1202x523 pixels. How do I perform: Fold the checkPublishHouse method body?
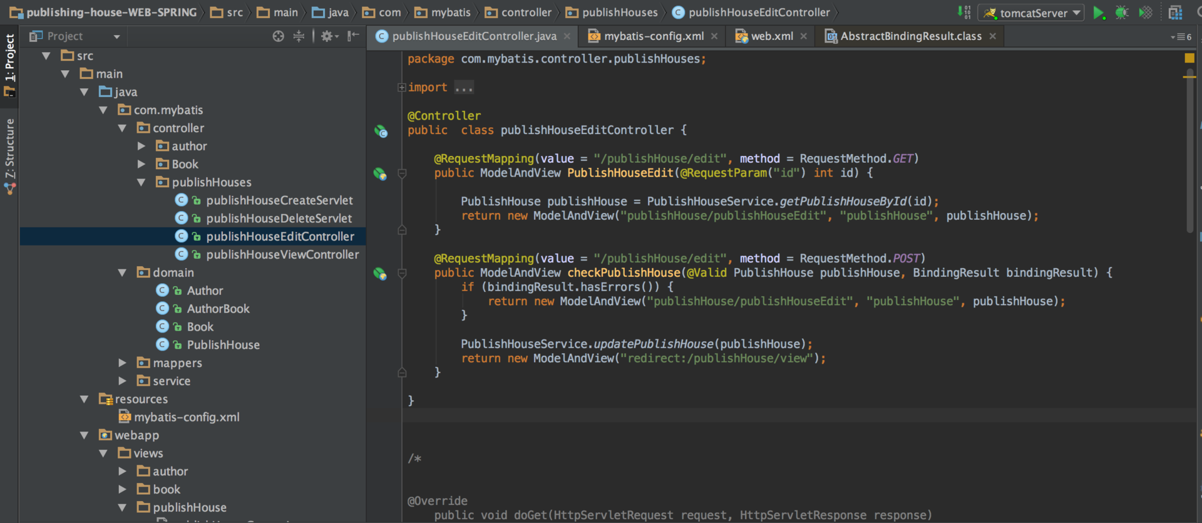point(402,274)
